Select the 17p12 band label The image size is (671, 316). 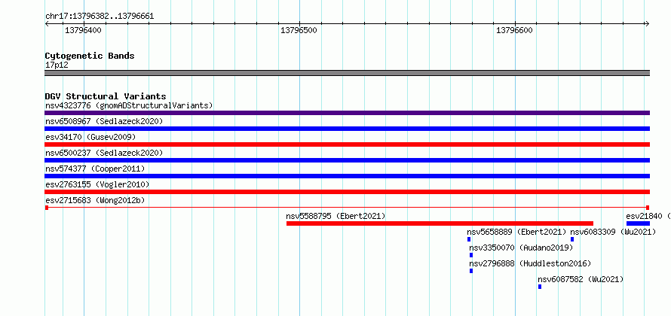[x=57, y=65]
